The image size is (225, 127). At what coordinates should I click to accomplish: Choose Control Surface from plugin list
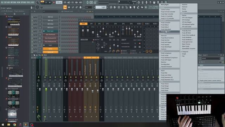coord(165,10)
